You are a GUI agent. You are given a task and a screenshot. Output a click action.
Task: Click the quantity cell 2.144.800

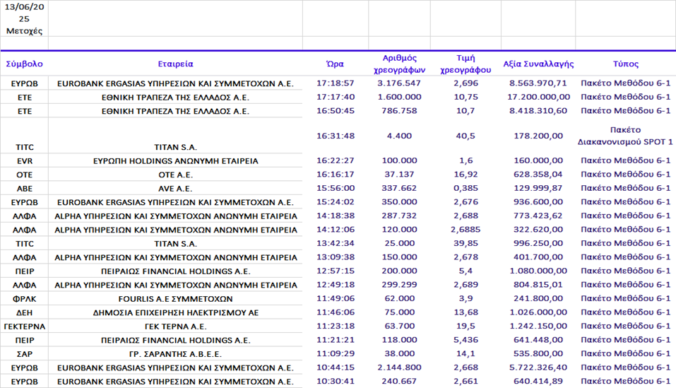(400, 368)
